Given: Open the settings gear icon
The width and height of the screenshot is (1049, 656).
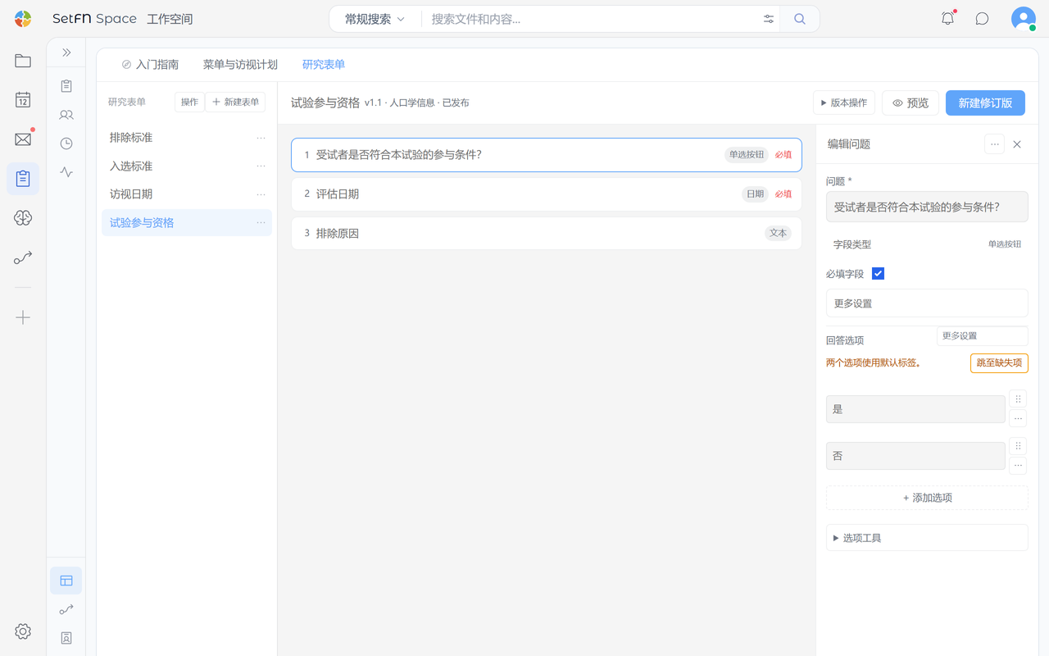Looking at the screenshot, I should [23, 631].
